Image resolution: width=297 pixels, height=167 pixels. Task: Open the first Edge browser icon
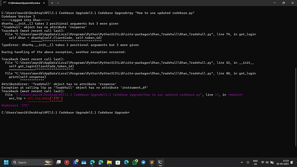92,162
